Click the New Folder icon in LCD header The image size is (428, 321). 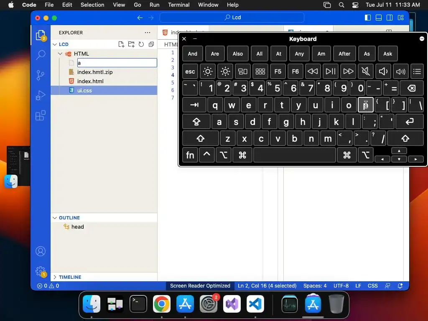pos(131,44)
